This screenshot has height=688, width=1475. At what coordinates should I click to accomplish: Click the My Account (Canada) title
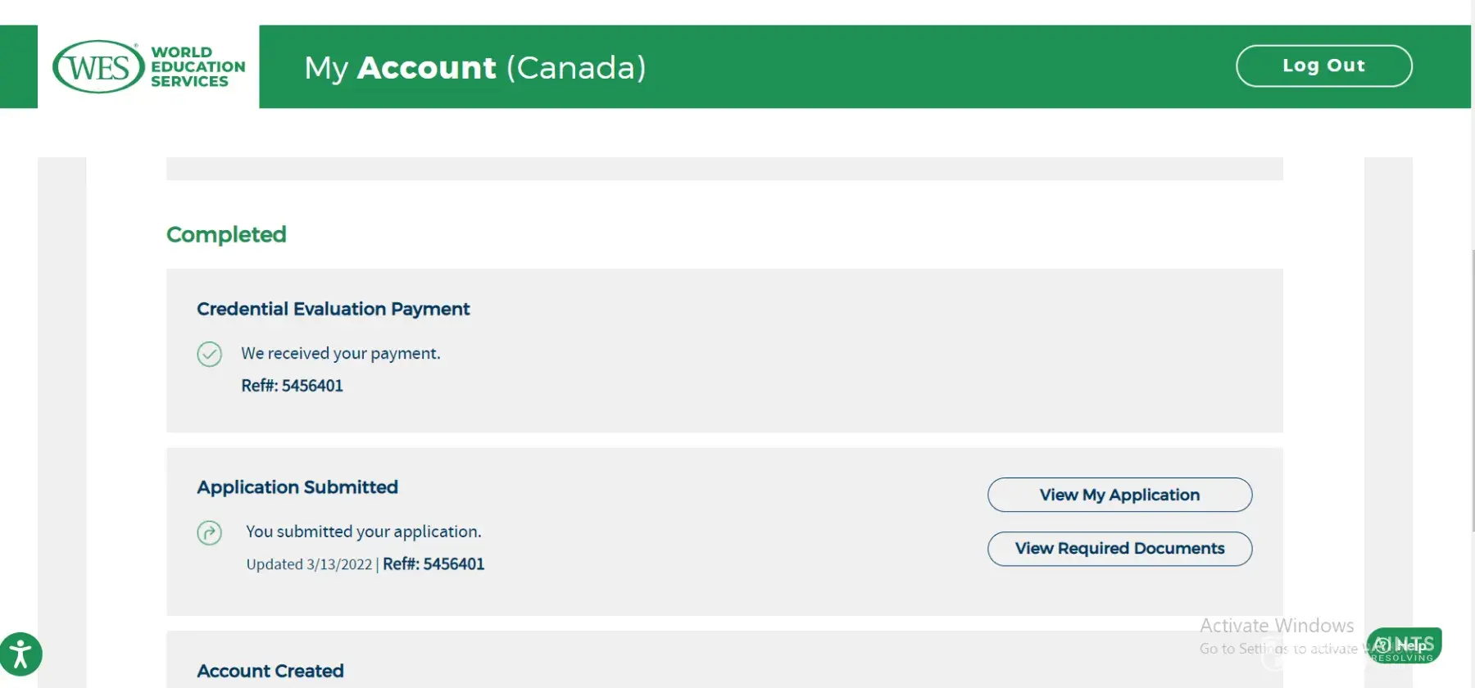point(475,67)
